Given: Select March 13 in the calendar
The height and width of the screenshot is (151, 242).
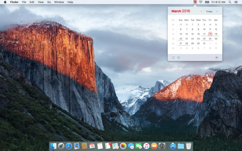Looking at the screenshot, I should [181, 34].
